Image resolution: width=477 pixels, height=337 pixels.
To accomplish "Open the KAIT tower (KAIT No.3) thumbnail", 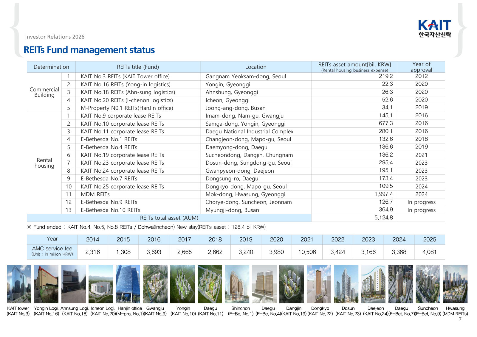I will [x=19, y=284].
